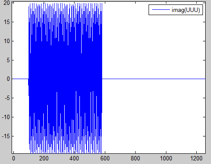The height and width of the screenshot is (164, 211).
Task: Click the dense blue signal burst in the plot
Action: point(65,78)
